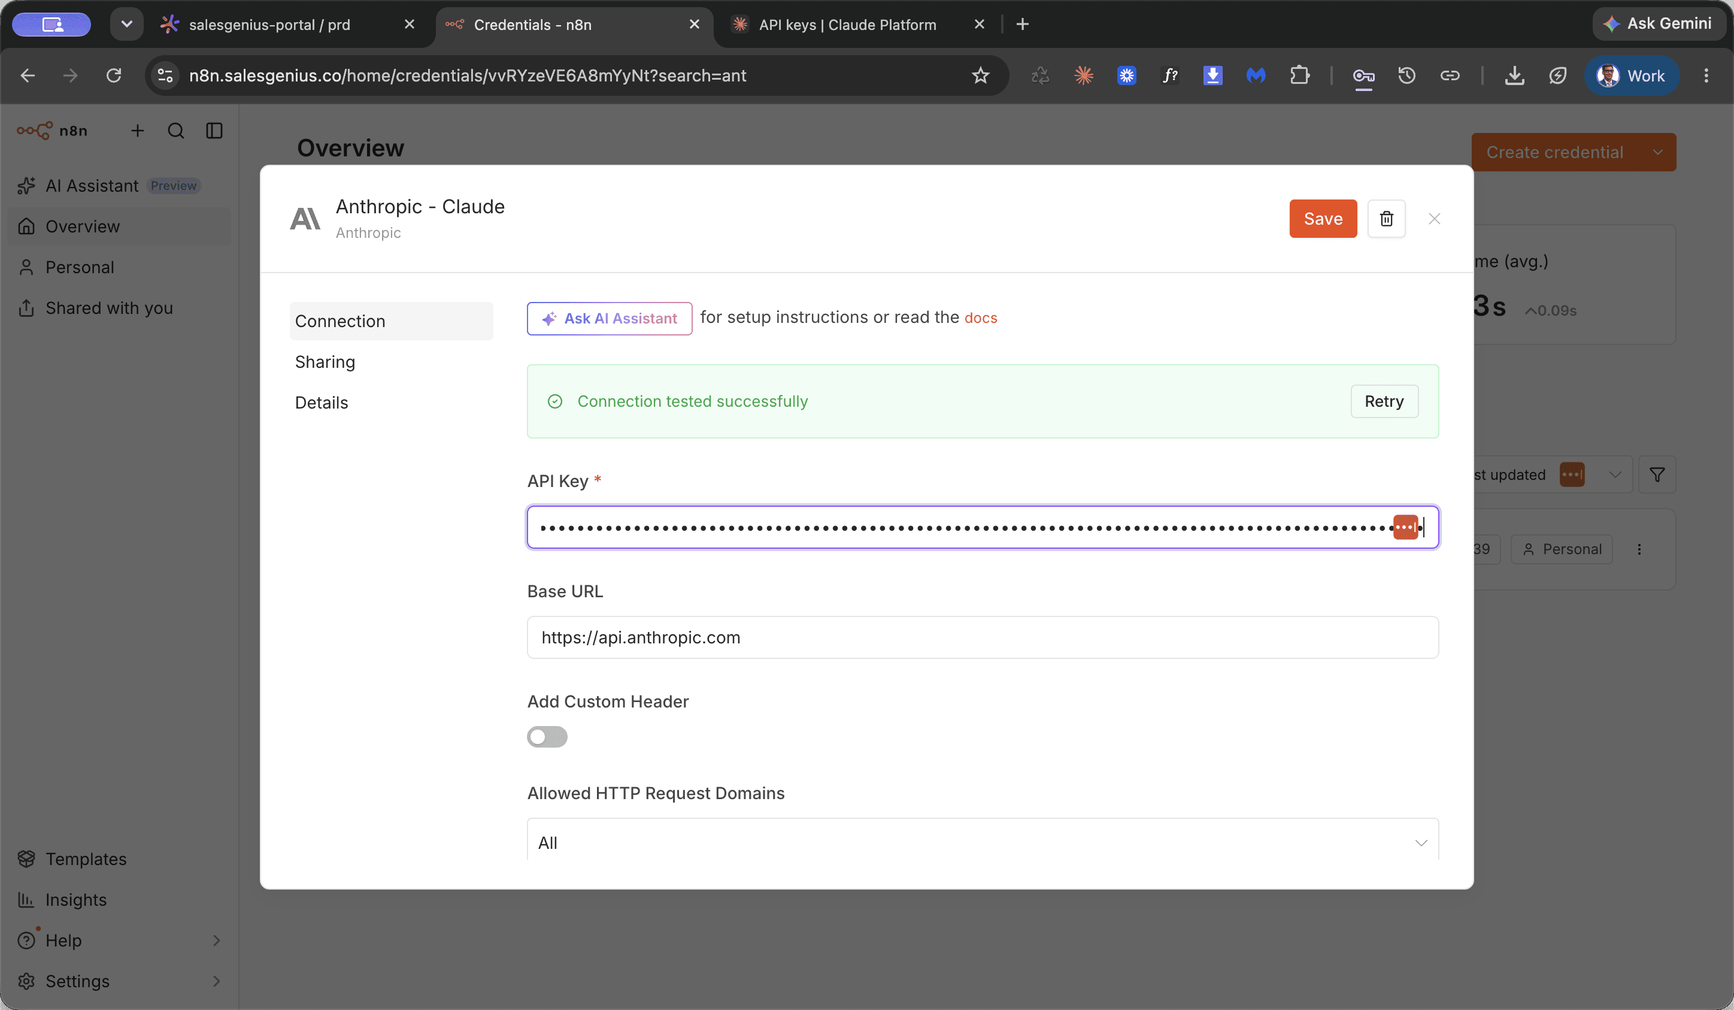Expand the Settings submenu
This screenshot has height=1010, width=1734.
[216, 981]
